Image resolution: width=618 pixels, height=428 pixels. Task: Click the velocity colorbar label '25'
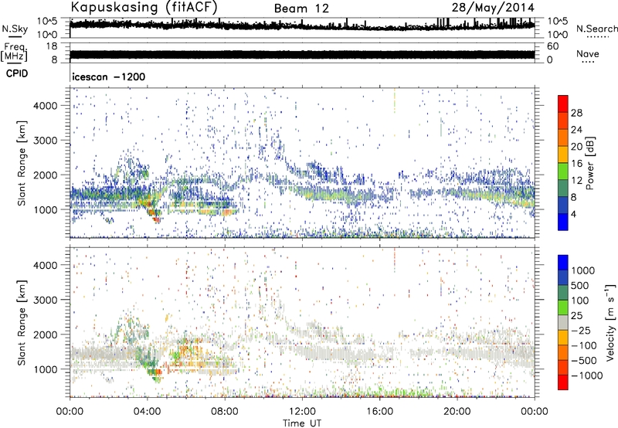576,316
